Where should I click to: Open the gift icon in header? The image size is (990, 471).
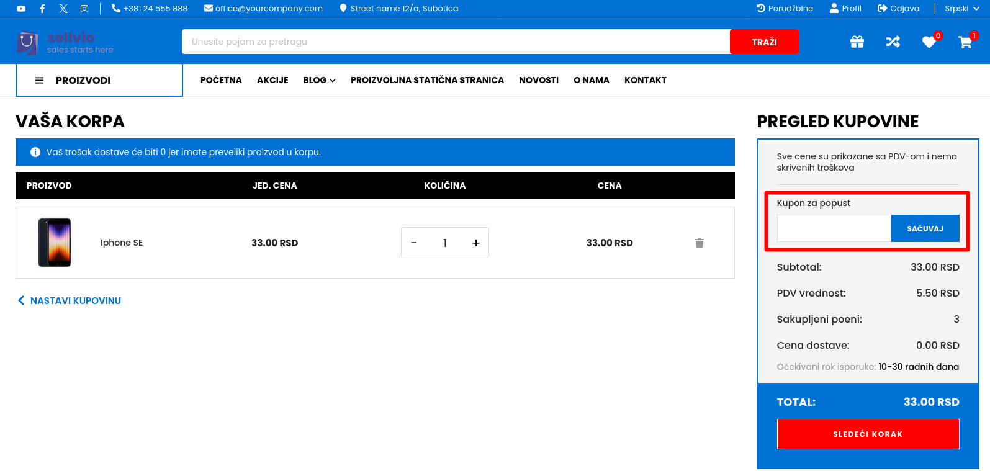(857, 42)
